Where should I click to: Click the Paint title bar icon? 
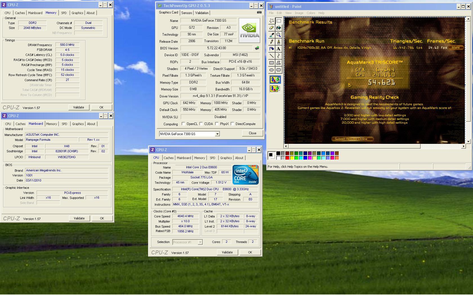[x=271, y=6]
